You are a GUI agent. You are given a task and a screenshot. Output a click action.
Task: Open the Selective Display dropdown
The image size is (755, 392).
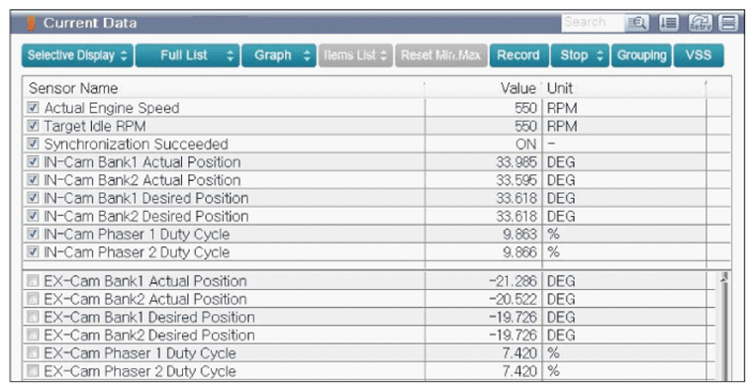point(77,55)
